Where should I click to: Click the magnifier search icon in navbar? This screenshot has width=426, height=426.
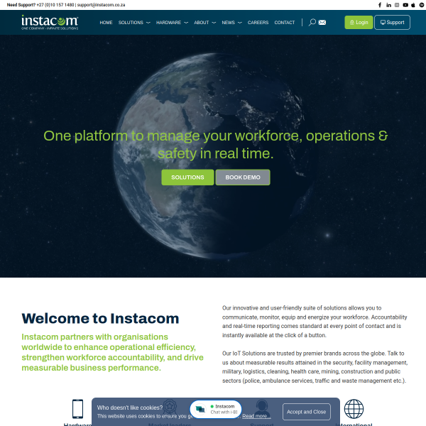312,22
